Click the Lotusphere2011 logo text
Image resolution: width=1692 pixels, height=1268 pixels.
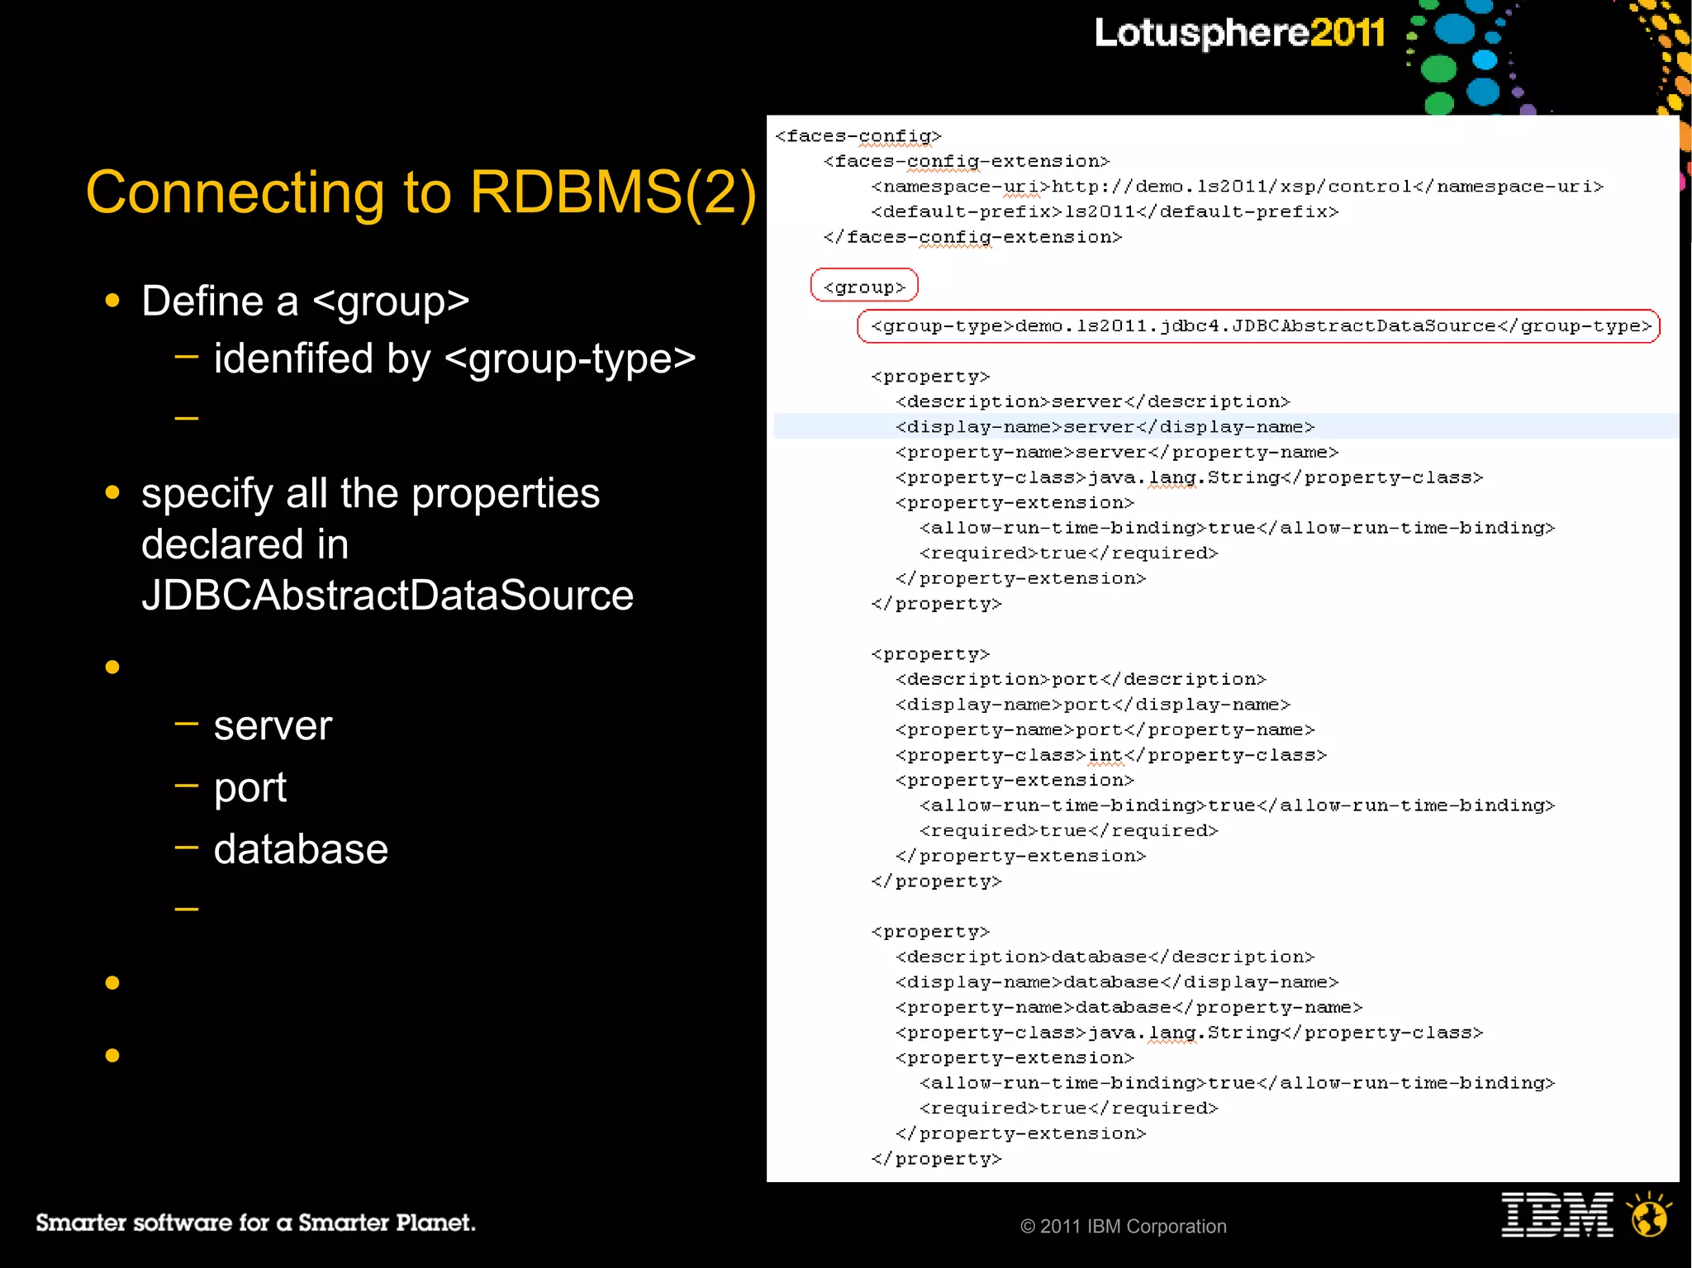(1239, 33)
